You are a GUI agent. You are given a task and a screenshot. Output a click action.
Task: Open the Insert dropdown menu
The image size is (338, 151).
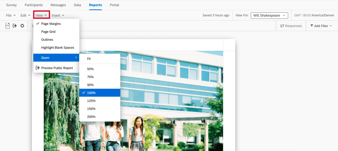tap(58, 15)
